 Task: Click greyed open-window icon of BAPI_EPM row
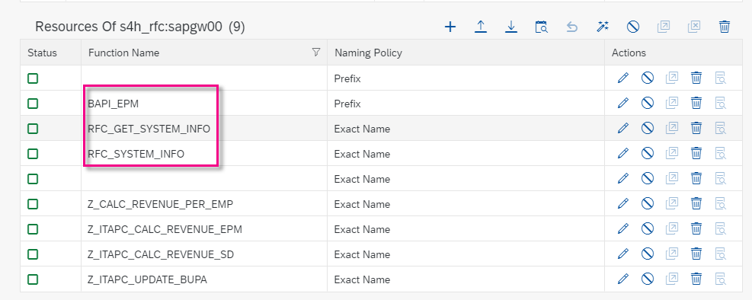(672, 103)
